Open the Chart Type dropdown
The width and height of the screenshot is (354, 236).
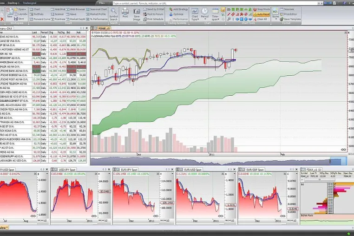click(195, 14)
